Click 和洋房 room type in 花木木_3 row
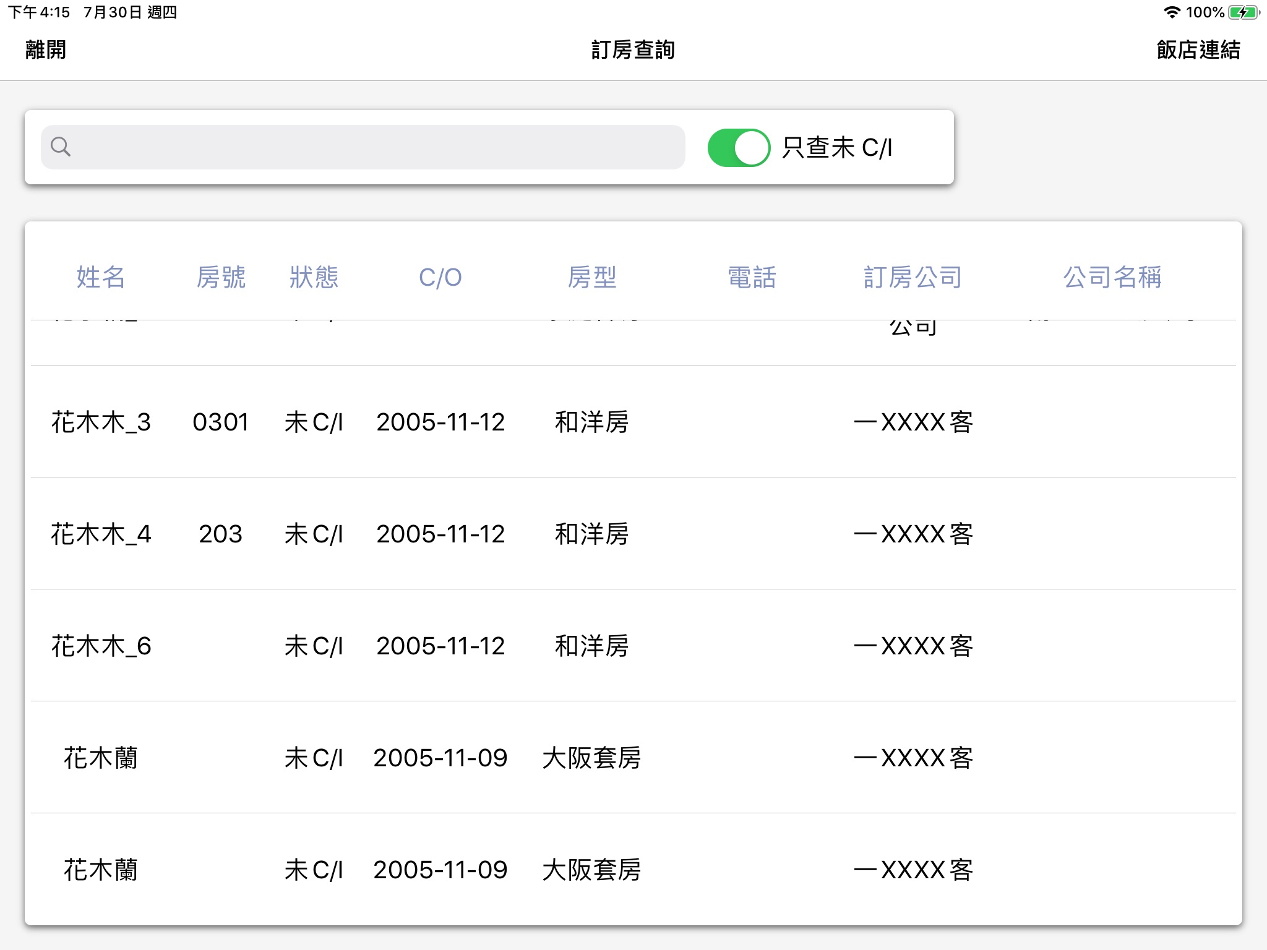 pos(592,422)
